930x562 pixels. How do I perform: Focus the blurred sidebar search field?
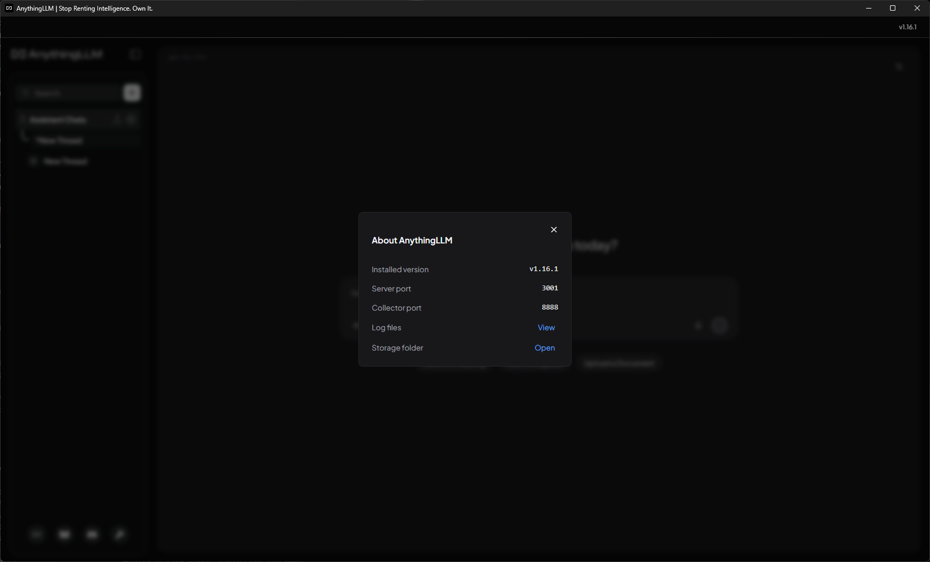[x=68, y=93]
